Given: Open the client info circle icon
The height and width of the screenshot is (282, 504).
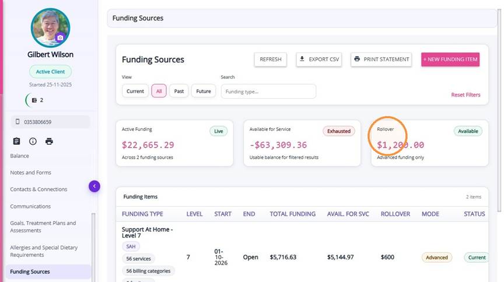Looking at the screenshot, I should [x=33, y=141].
